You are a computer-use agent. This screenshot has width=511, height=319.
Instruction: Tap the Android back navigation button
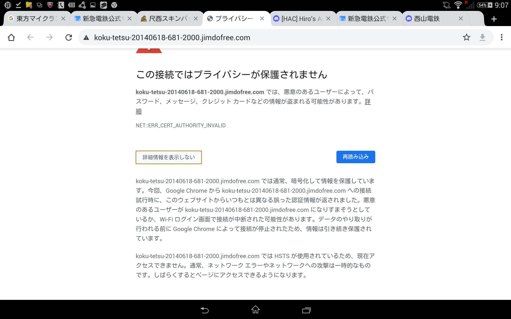204,310
